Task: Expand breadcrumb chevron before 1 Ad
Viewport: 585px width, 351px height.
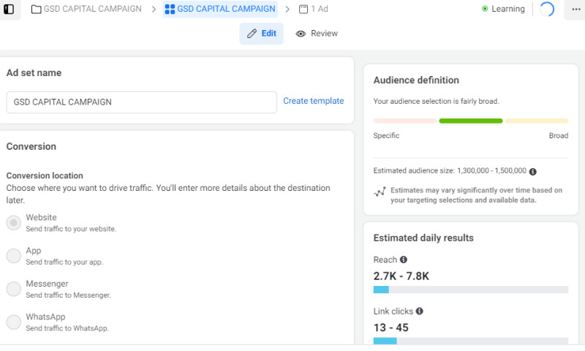Action: (x=287, y=10)
